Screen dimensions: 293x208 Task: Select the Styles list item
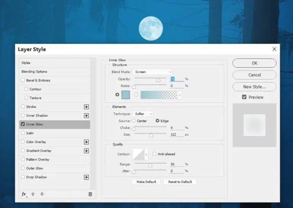pyautogui.click(x=55, y=63)
